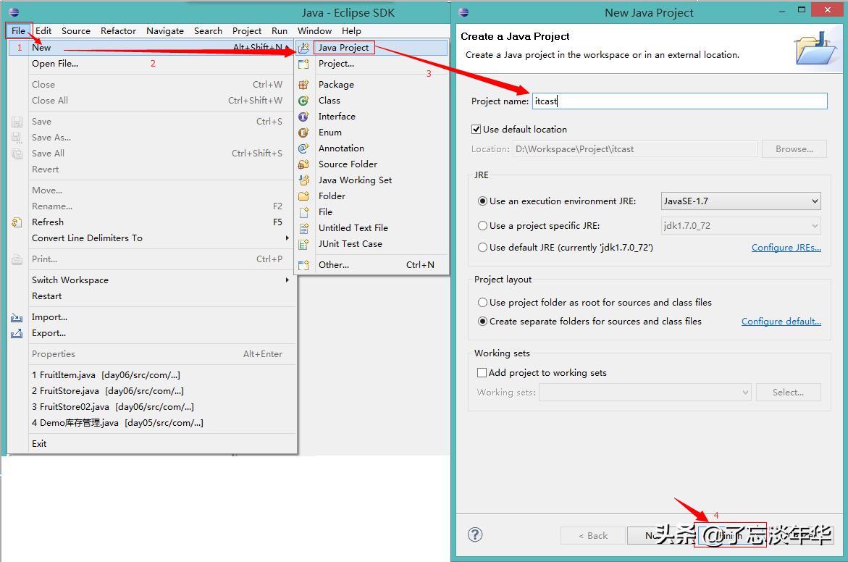Click the Import icon in File menu
This screenshot has width=848, height=562.
(x=17, y=317)
